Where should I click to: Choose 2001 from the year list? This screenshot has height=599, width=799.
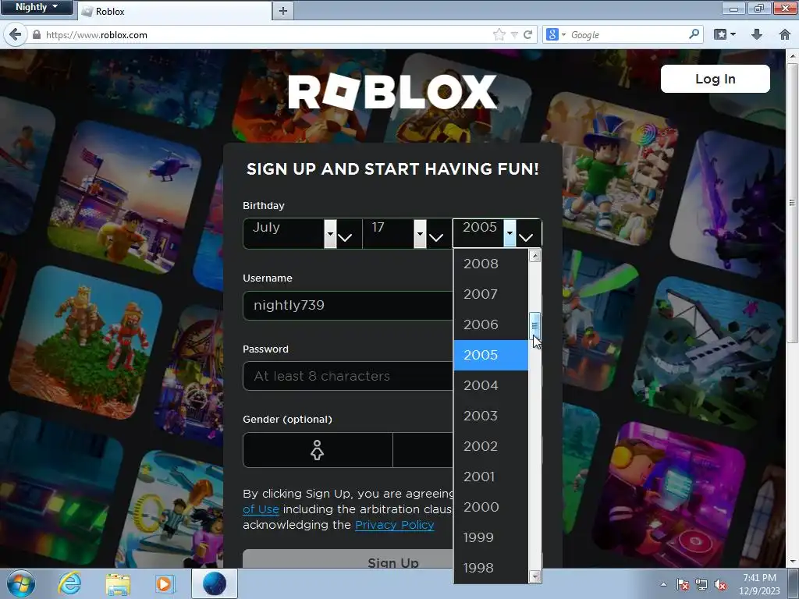(491, 477)
